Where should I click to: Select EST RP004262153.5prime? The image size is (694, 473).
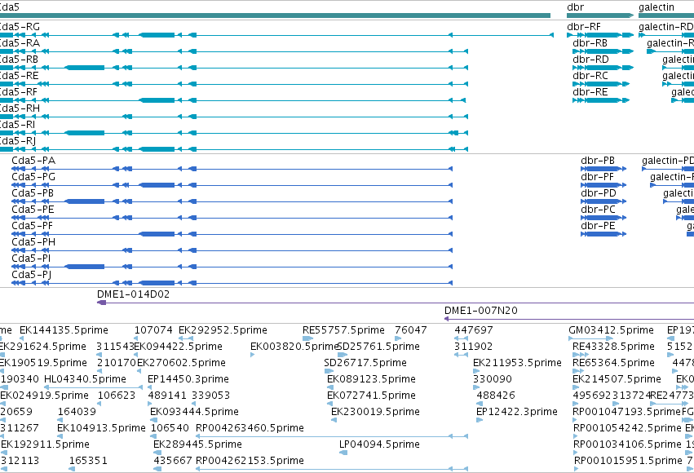(x=250, y=461)
